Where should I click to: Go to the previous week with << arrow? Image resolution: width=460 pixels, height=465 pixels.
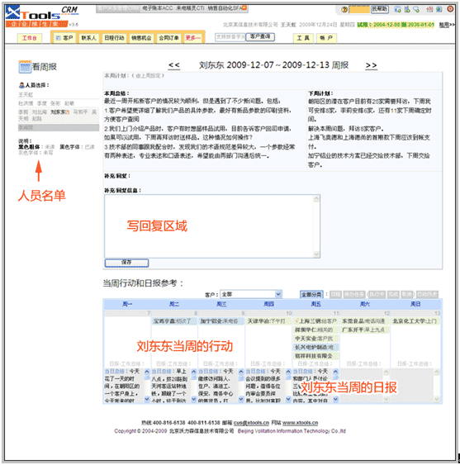(x=174, y=65)
